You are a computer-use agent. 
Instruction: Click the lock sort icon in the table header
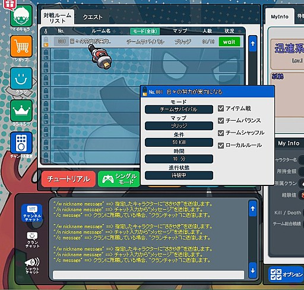tap(46, 31)
